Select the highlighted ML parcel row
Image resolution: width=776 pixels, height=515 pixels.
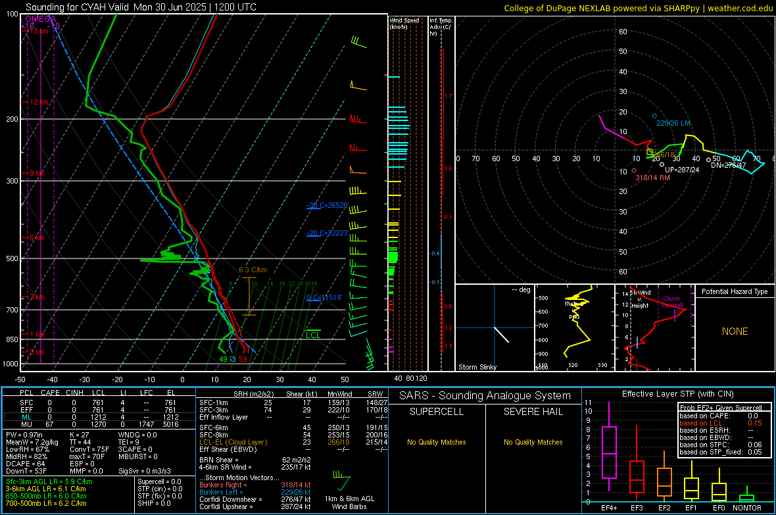[99, 417]
